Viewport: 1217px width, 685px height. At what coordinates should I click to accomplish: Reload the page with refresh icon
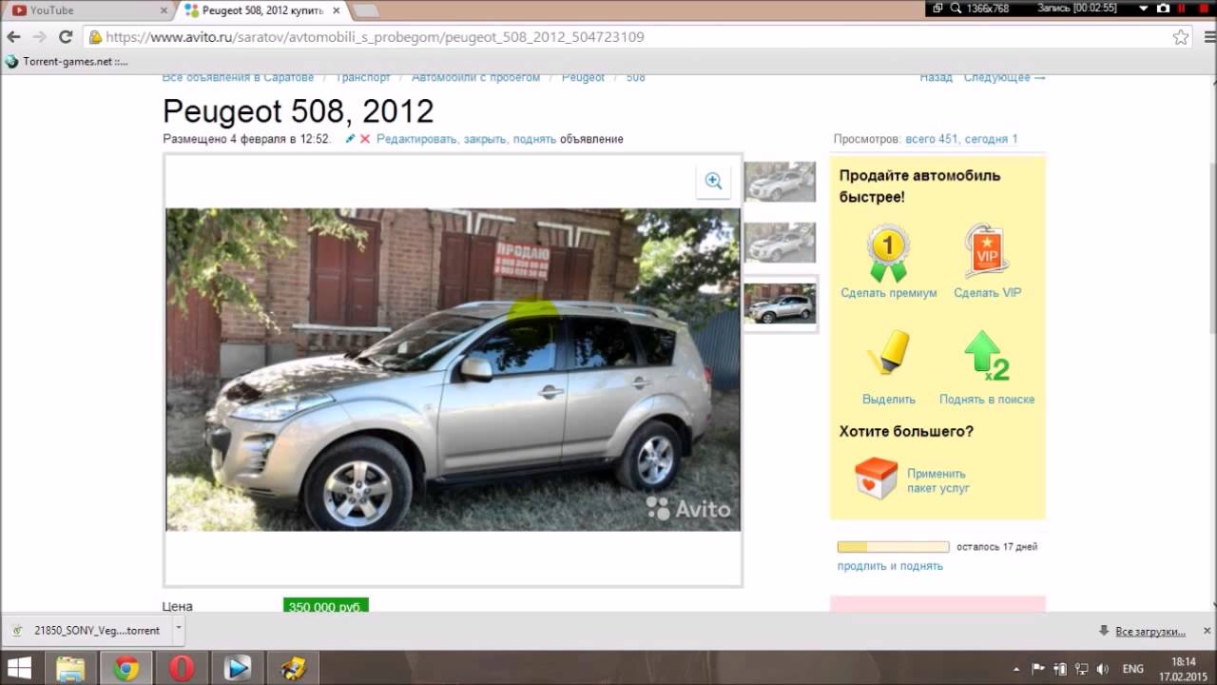click(66, 37)
